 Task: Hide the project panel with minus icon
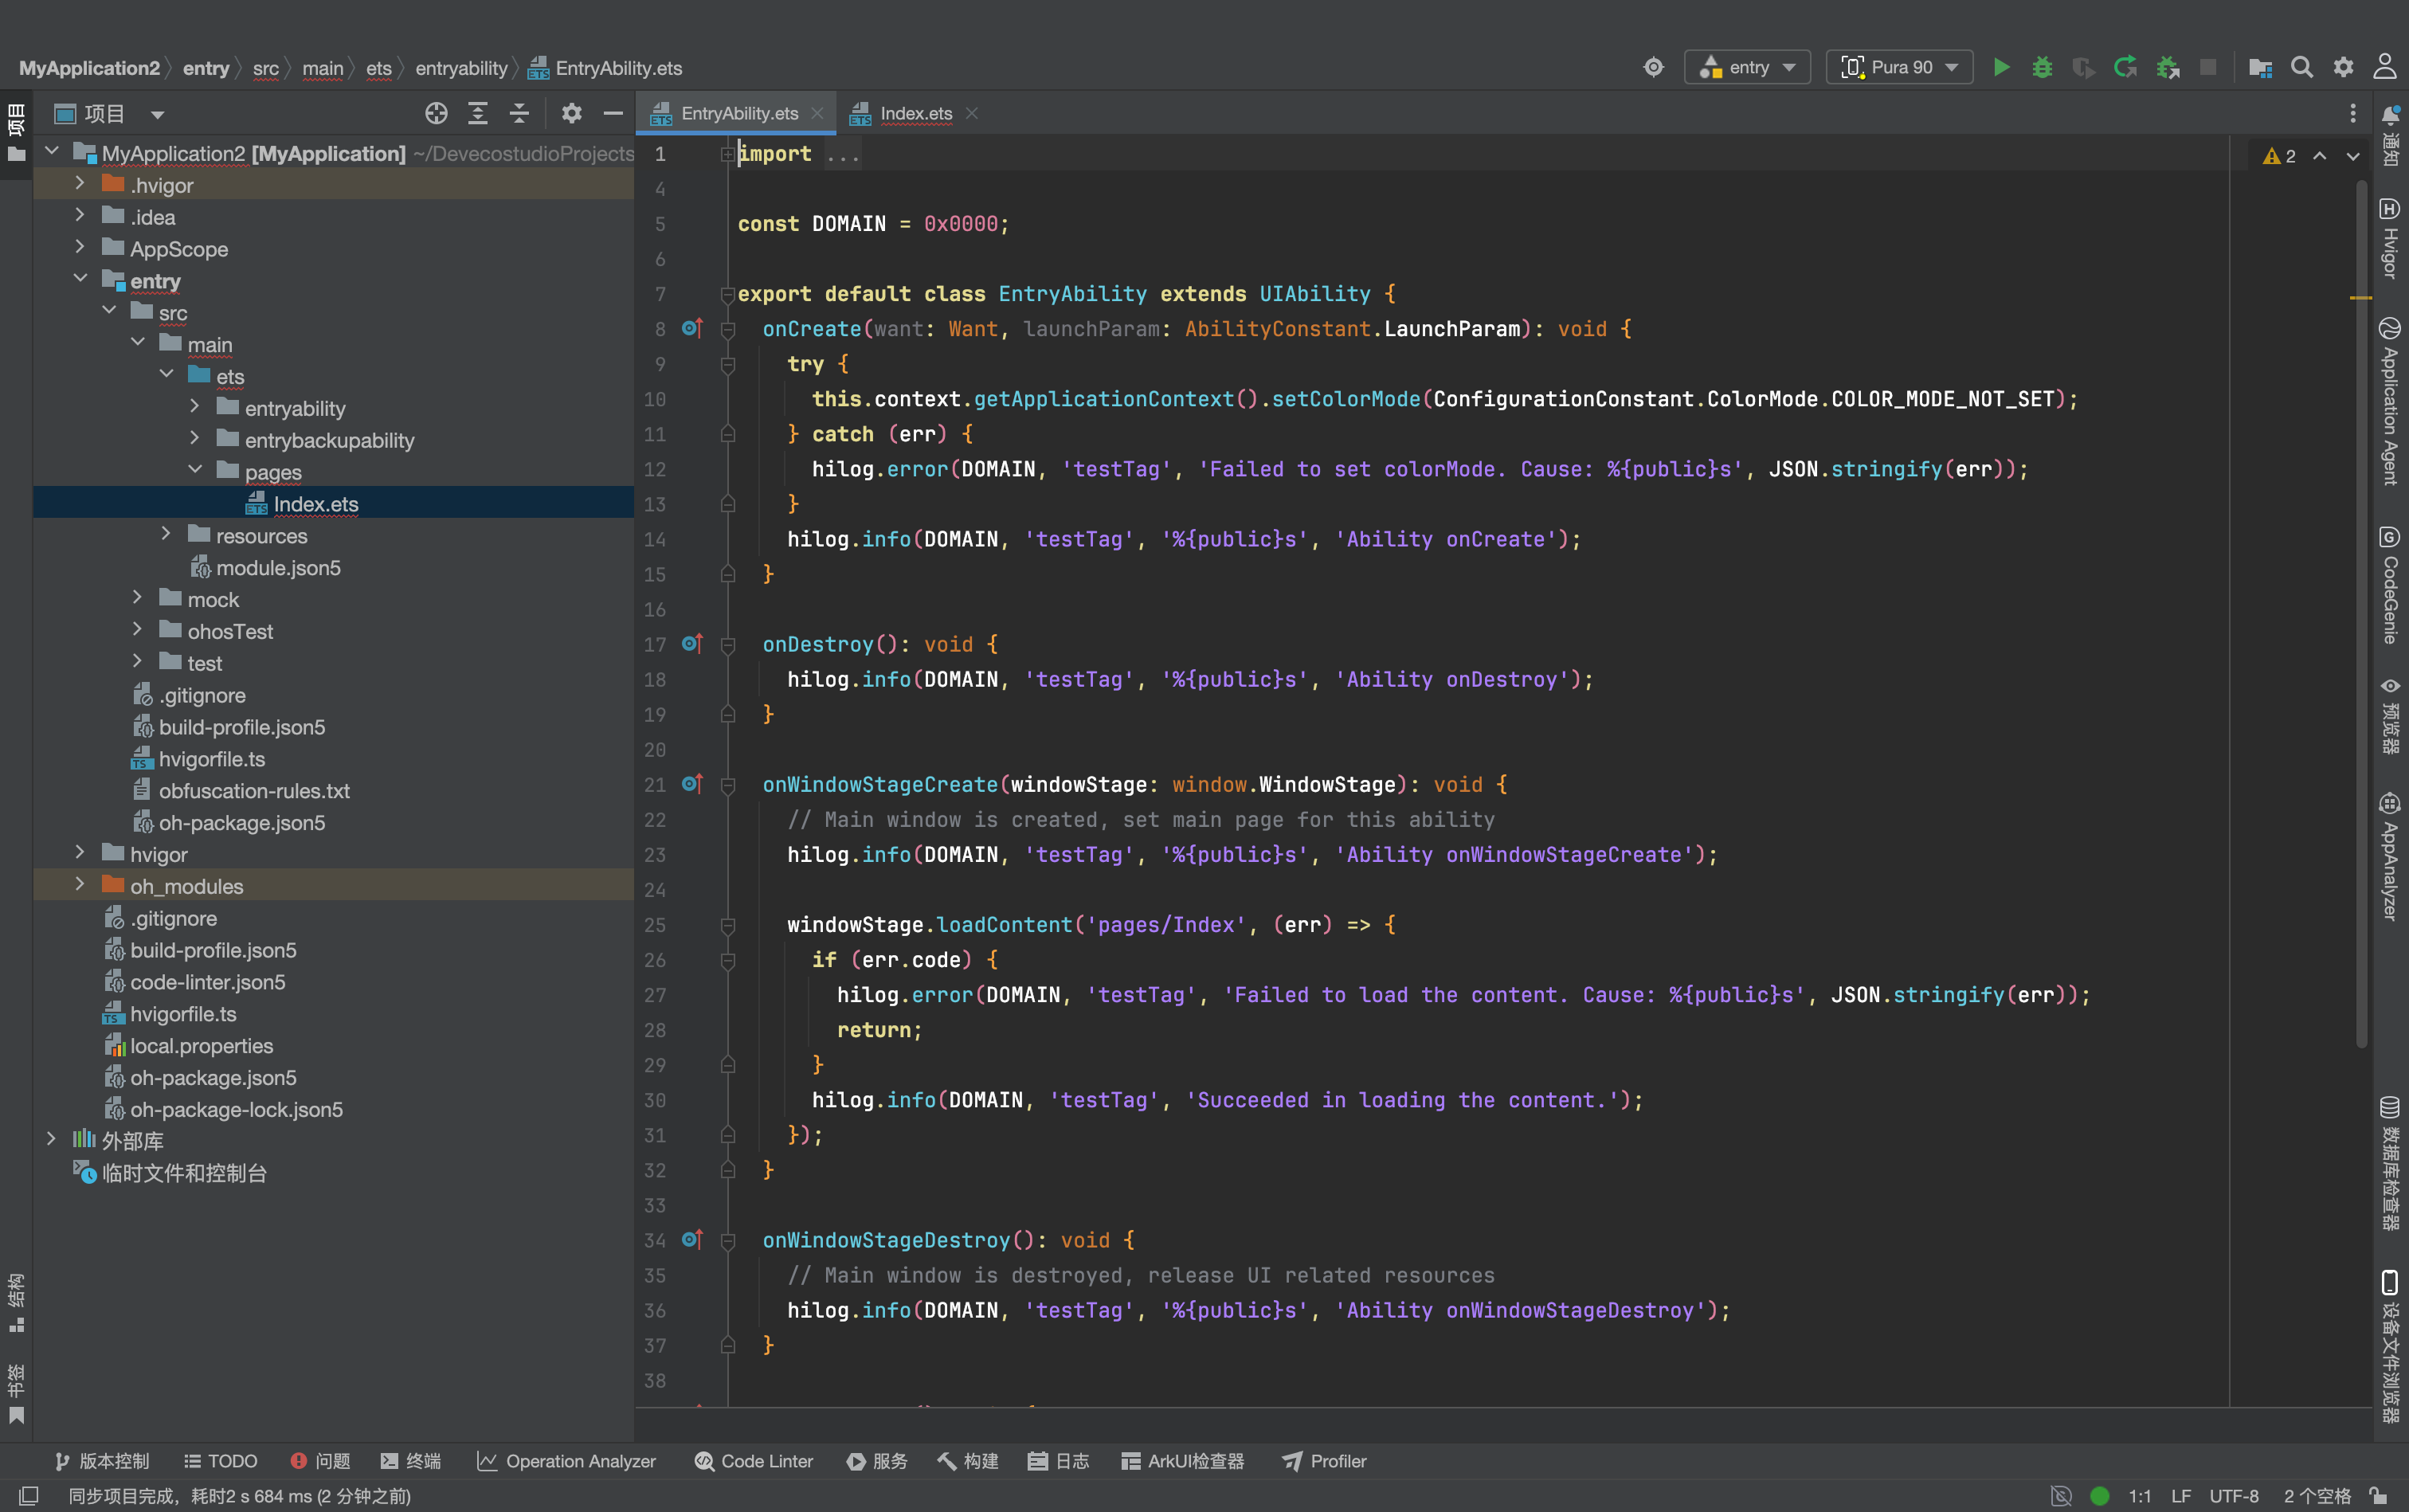(x=613, y=113)
